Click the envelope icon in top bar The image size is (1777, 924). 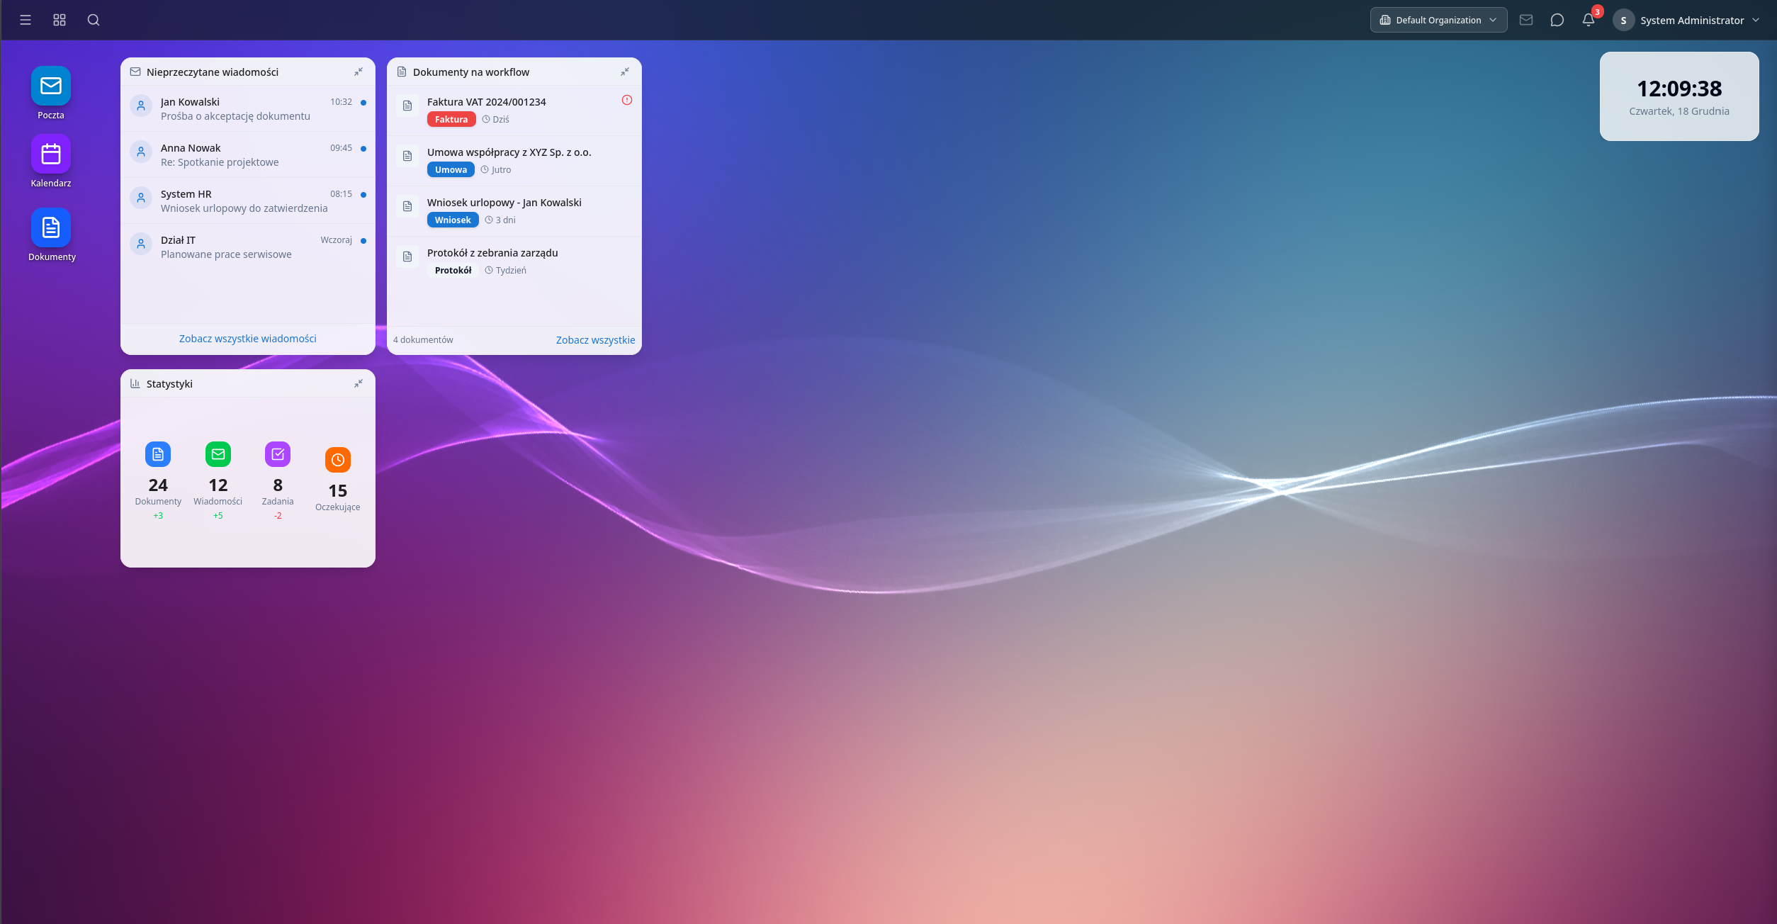pos(1526,20)
